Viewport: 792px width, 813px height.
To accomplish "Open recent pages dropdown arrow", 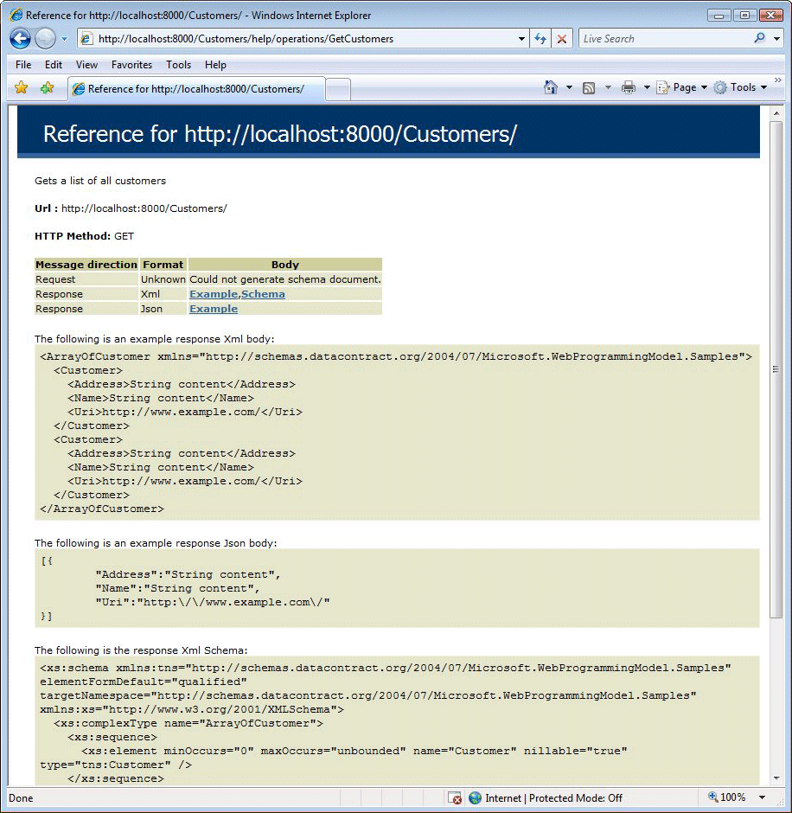I will tap(63, 38).
